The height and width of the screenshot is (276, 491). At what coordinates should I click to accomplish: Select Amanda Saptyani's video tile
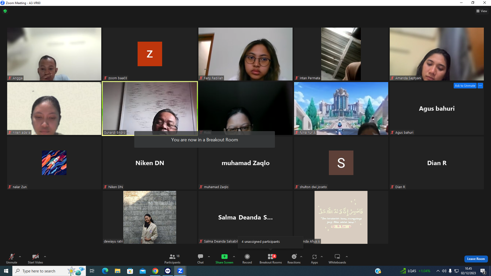(x=437, y=54)
